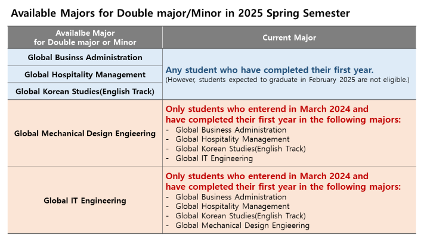Click 'Global Mechanical Design Engieering' bullet list item
The height and width of the screenshot is (238, 424).
[242, 226]
